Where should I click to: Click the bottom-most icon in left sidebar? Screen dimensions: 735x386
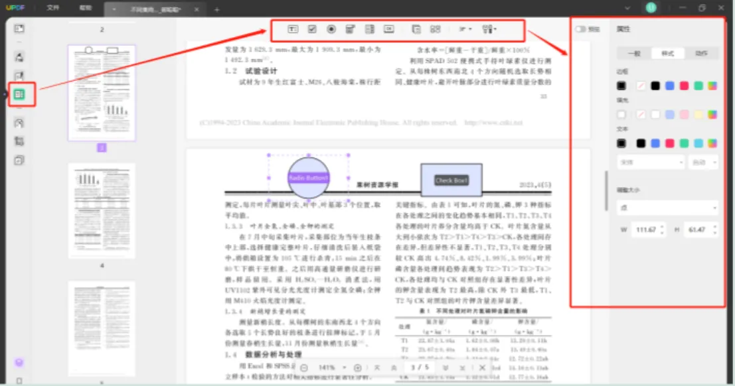pos(19,381)
